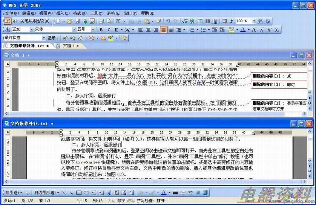This screenshot has height=205, width=316.
Task: Select the Arrow drawing tool
Action: 71,193
